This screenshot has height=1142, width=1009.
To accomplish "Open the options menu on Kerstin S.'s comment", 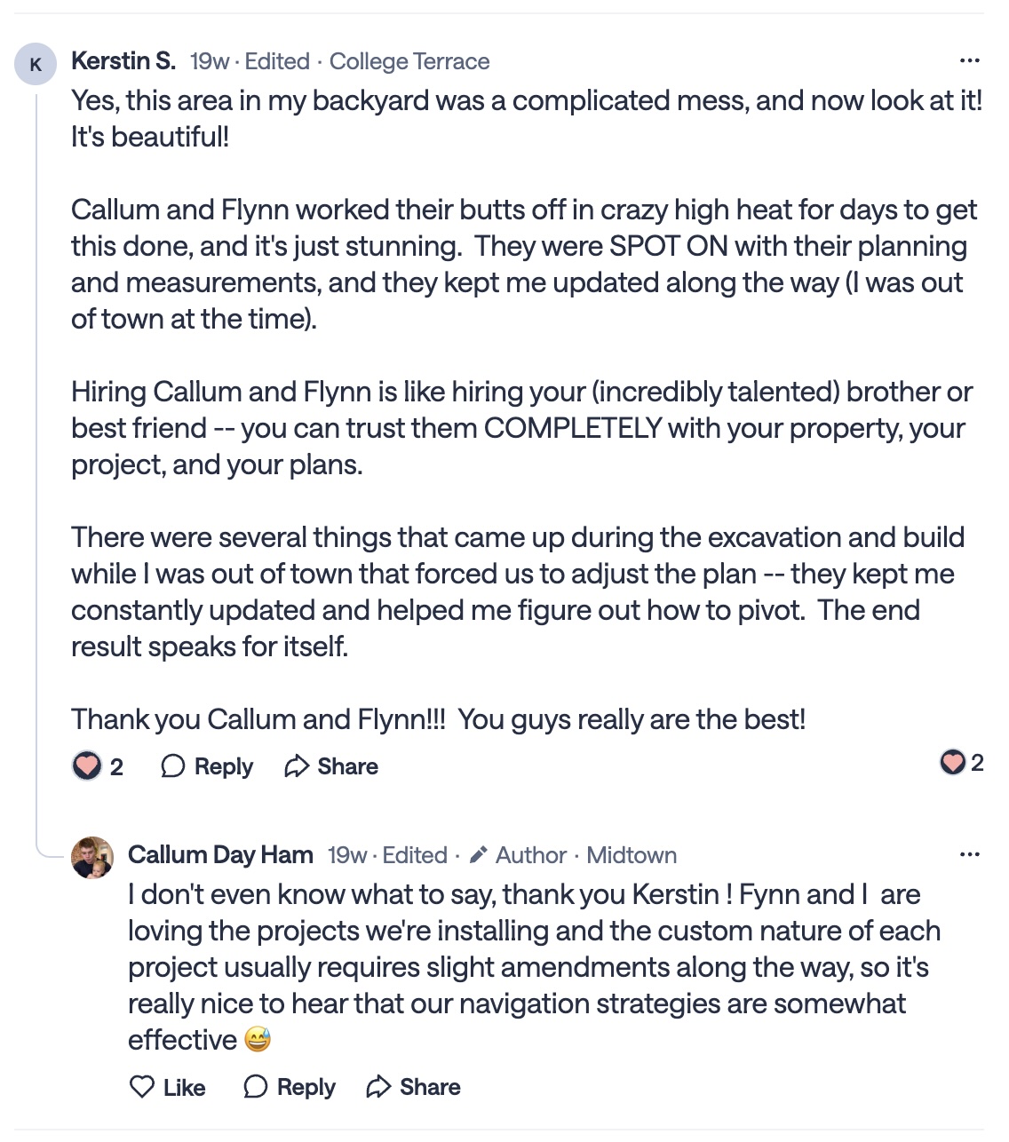I will tap(969, 61).
